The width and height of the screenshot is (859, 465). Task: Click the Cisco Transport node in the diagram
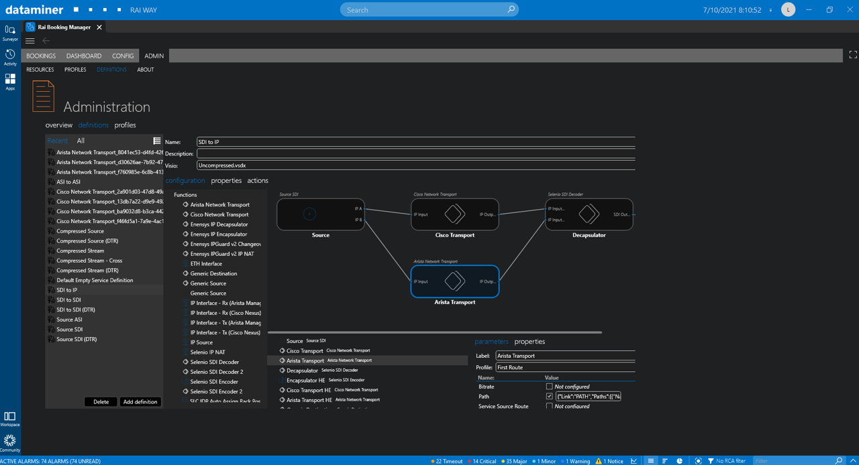(x=455, y=214)
